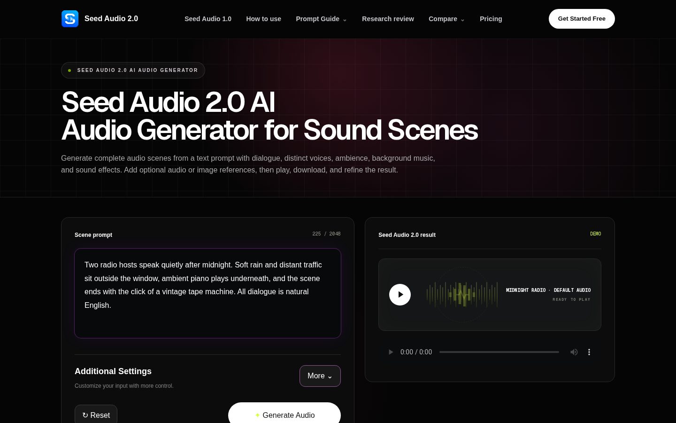This screenshot has width=676, height=423.
Task: Click the Seed Audio 2.0 brand name
Action: tap(111, 19)
